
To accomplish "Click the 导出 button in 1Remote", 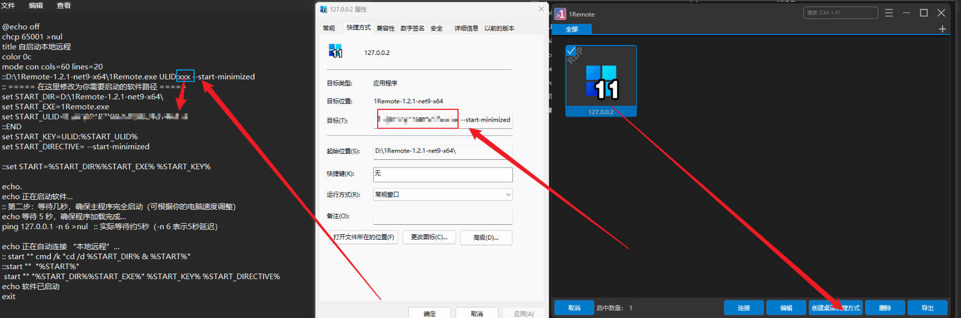I will point(927,307).
